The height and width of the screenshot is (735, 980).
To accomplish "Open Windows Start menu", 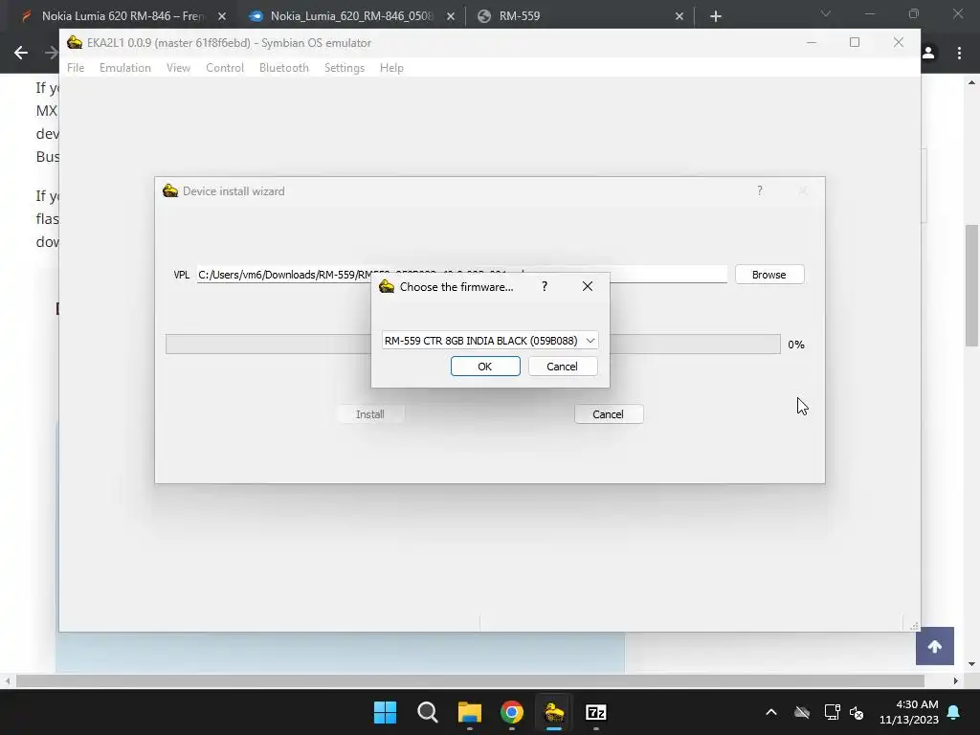I will coord(385,712).
